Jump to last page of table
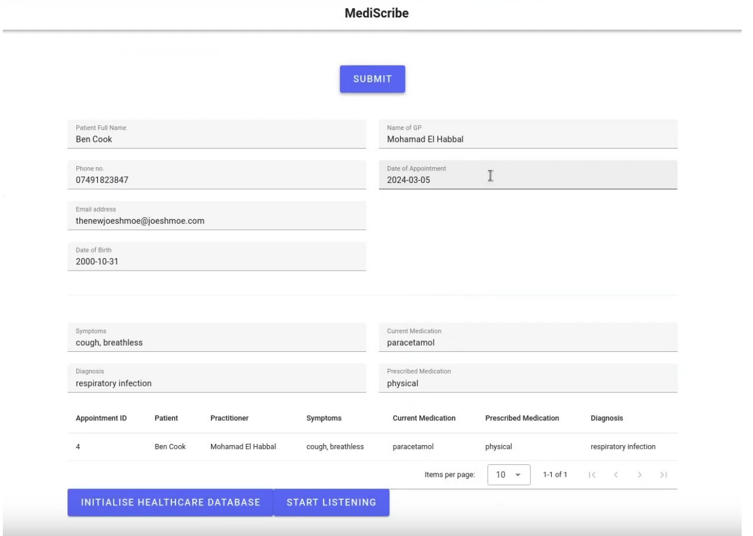 coord(663,475)
